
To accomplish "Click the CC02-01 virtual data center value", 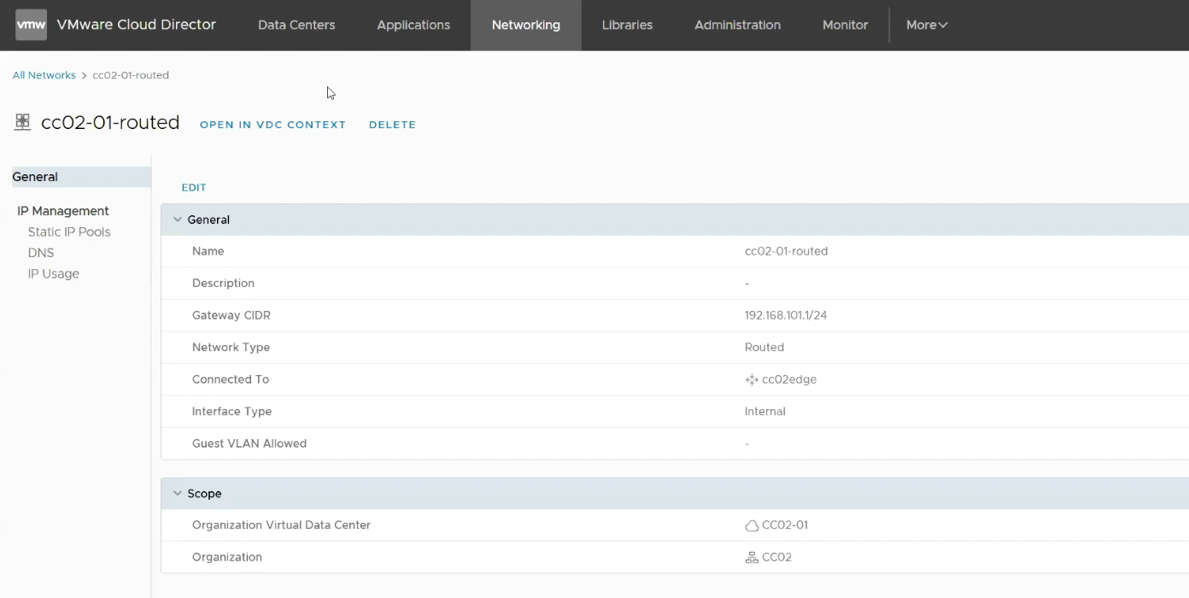I will click(783, 525).
